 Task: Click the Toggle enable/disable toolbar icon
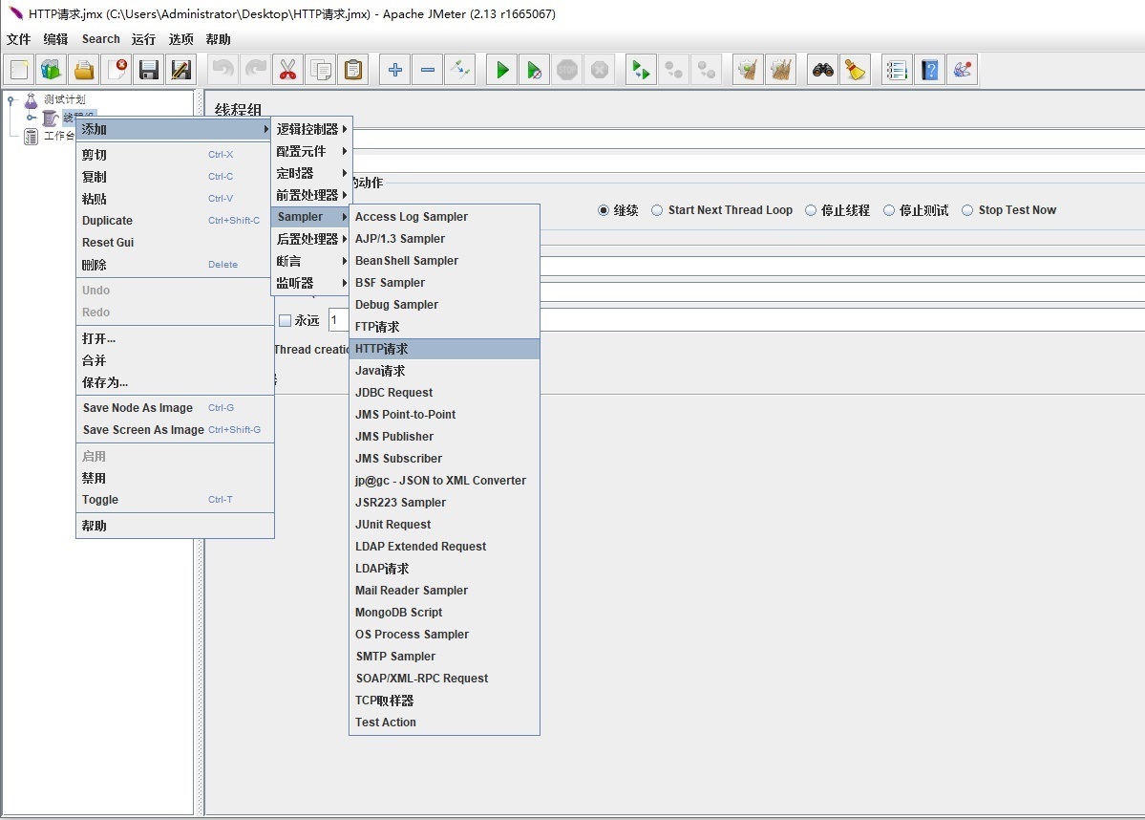tap(460, 70)
